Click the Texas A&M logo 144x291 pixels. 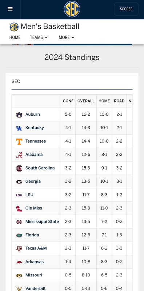[19, 248]
